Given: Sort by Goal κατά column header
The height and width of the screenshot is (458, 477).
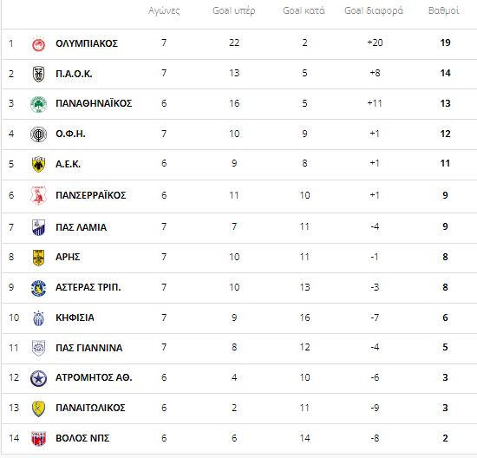Looking at the screenshot, I should [x=304, y=10].
